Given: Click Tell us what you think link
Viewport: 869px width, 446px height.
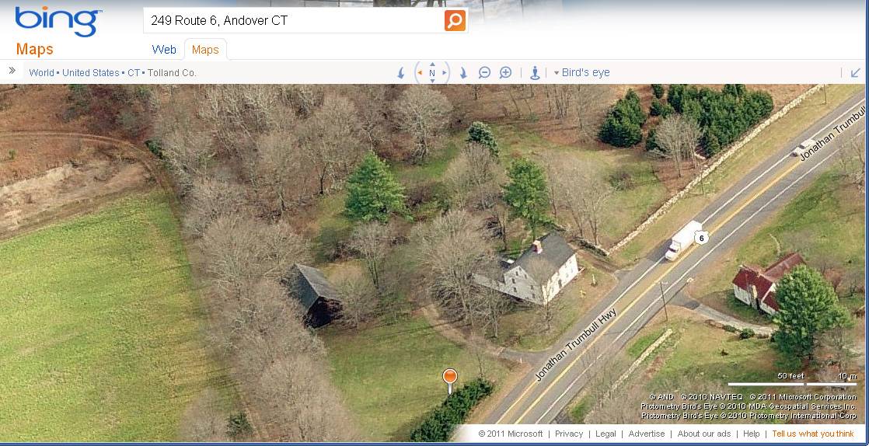Looking at the screenshot, I should coord(813,434).
